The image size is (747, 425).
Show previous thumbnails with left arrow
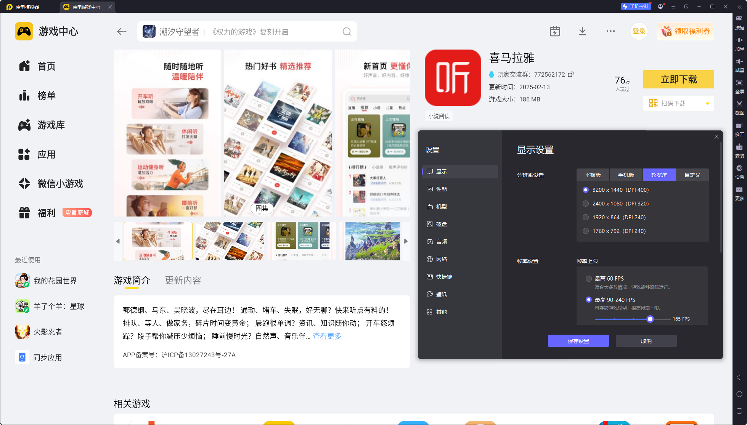pos(118,241)
